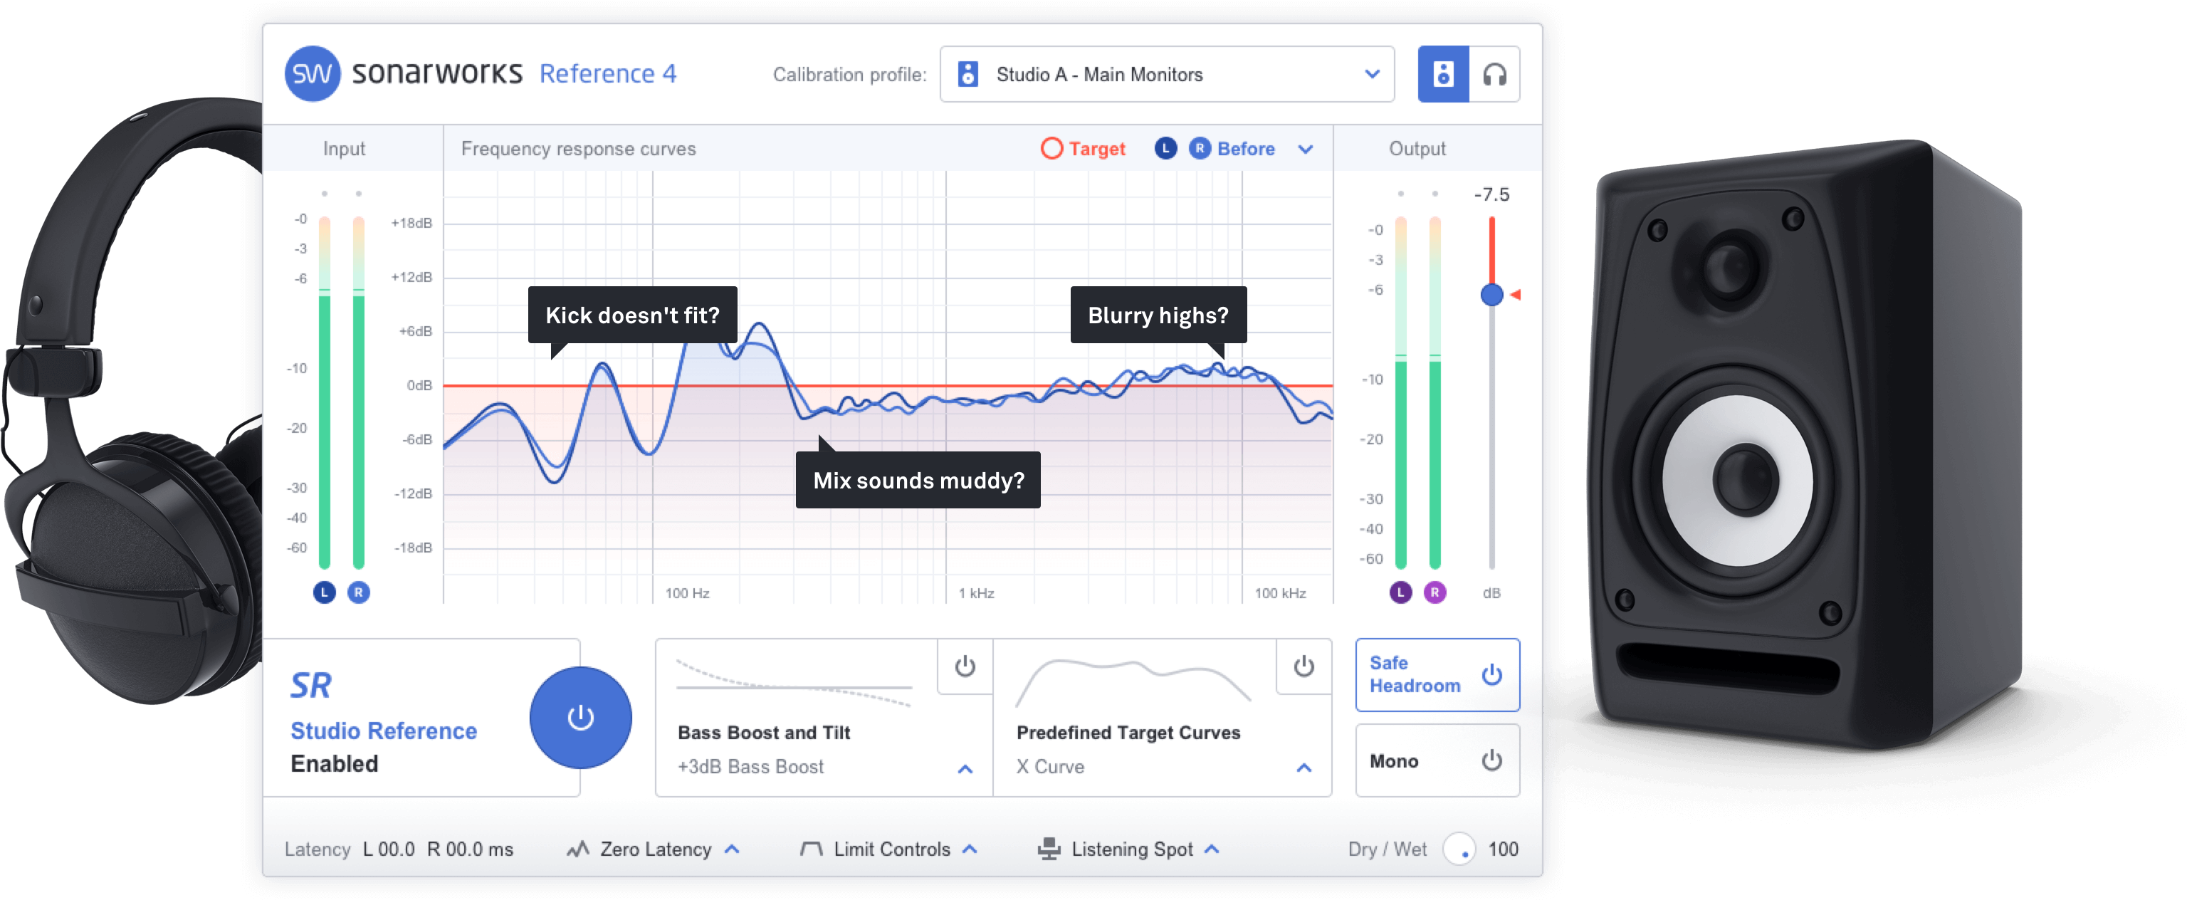The width and height of the screenshot is (2187, 900).
Task: Click the Zero Latency waveform icon
Action: click(x=578, y=849)
